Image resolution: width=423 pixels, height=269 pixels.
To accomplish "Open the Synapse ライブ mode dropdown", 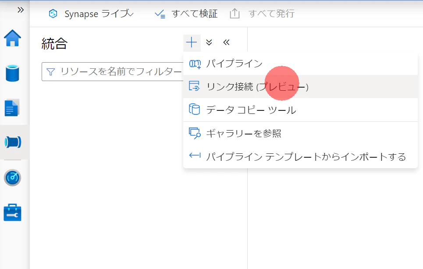I will (91, 14).
